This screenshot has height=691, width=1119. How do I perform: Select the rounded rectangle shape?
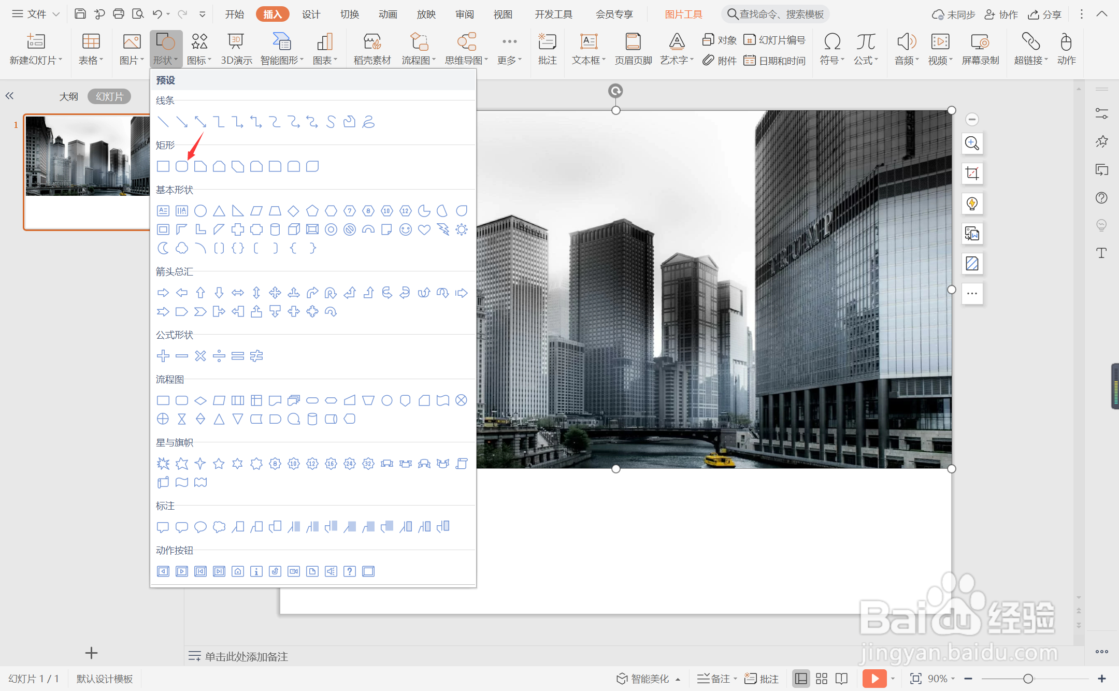click(x=182, y=166)
